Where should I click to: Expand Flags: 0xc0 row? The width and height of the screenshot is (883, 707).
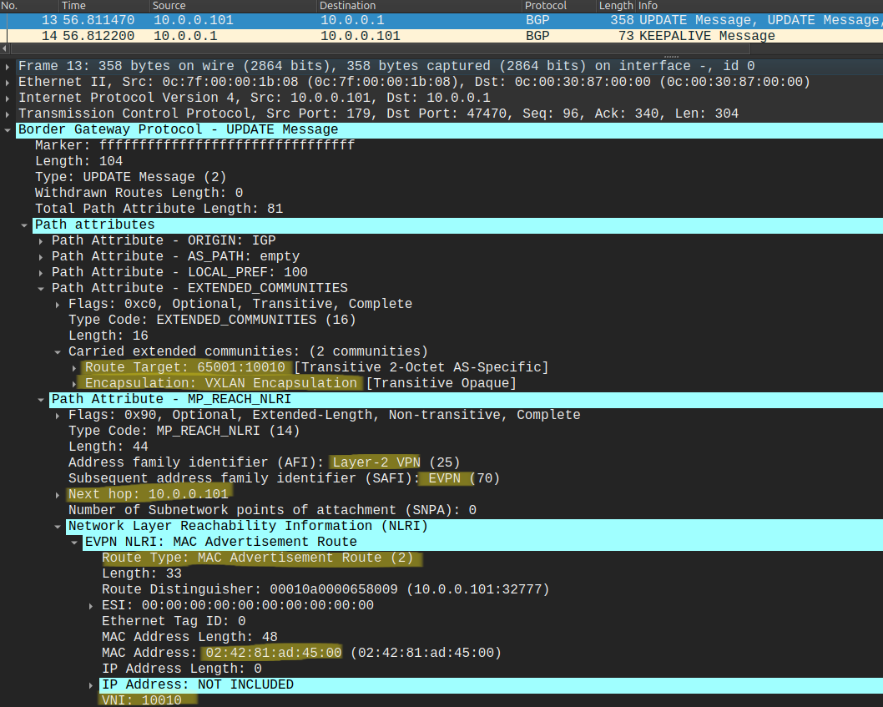pyautogui.click(x=58, y=304)
